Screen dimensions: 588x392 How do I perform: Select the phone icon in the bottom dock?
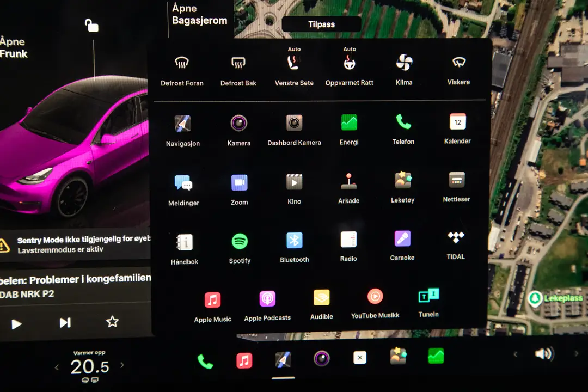[x=205, y=360]
